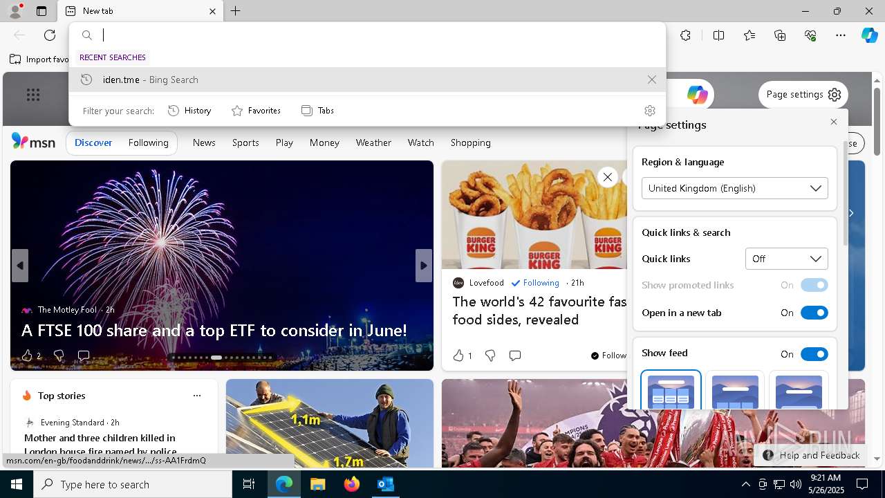885x498 pixels.
Task: Dislike the fast food sides story
Action: (490, 356)
